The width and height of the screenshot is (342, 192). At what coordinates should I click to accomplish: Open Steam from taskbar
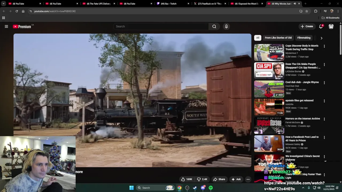click(195, 188)
